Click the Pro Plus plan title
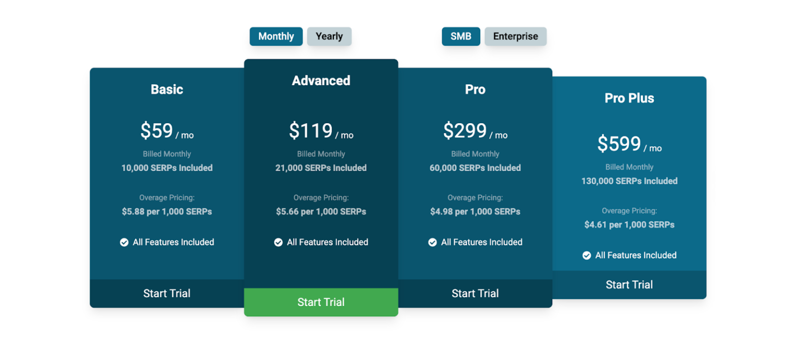789x343 pixels. (x=629, y=98)
